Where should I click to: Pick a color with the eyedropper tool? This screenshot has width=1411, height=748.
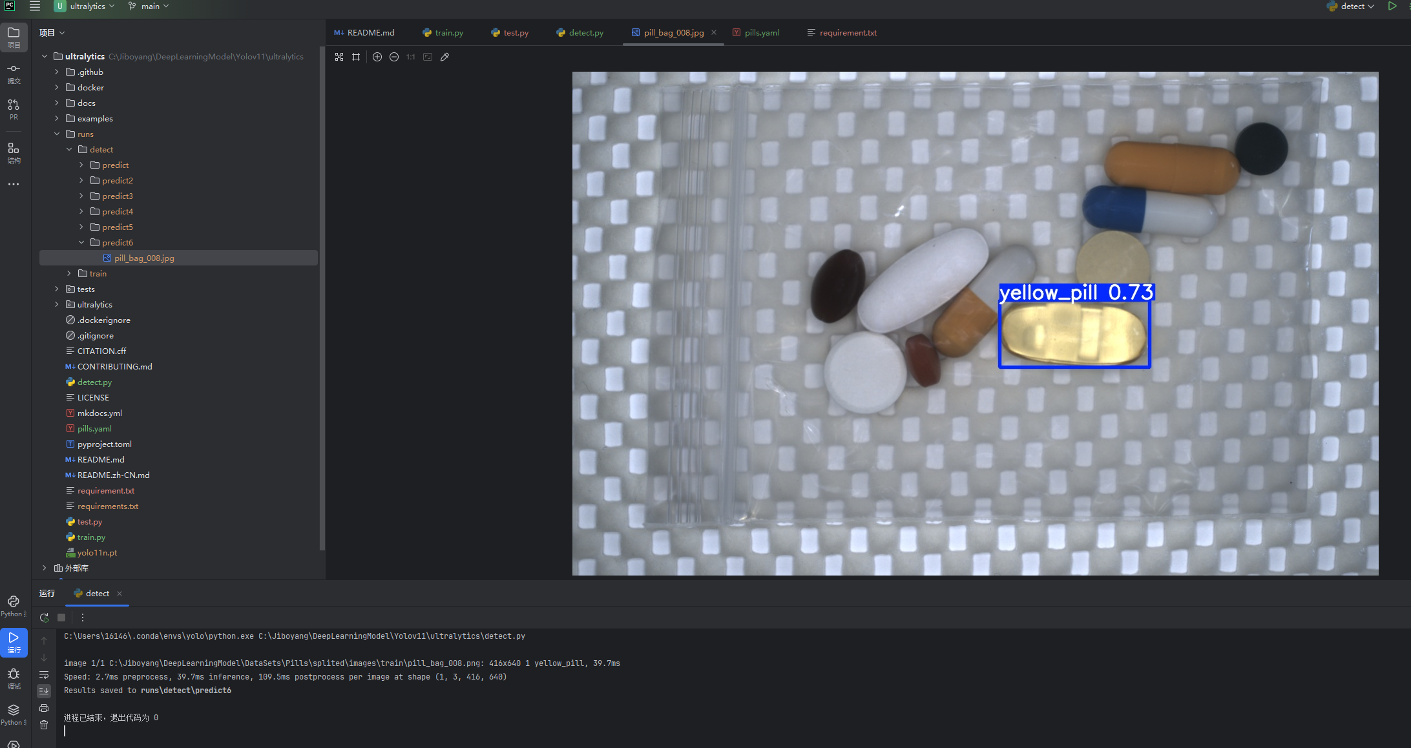[444, 57]
